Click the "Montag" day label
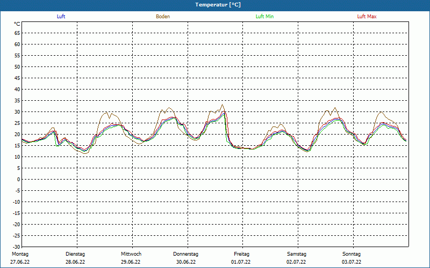The height and width of the screenshot is (268, 430). pyautogui.click(x=20, y=254)
